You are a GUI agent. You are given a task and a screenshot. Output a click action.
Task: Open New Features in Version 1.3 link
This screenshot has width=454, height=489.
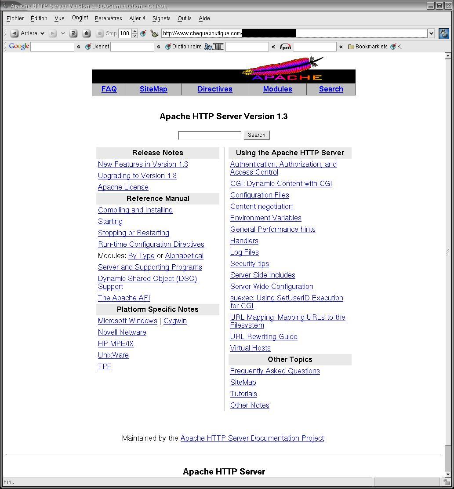143,164
